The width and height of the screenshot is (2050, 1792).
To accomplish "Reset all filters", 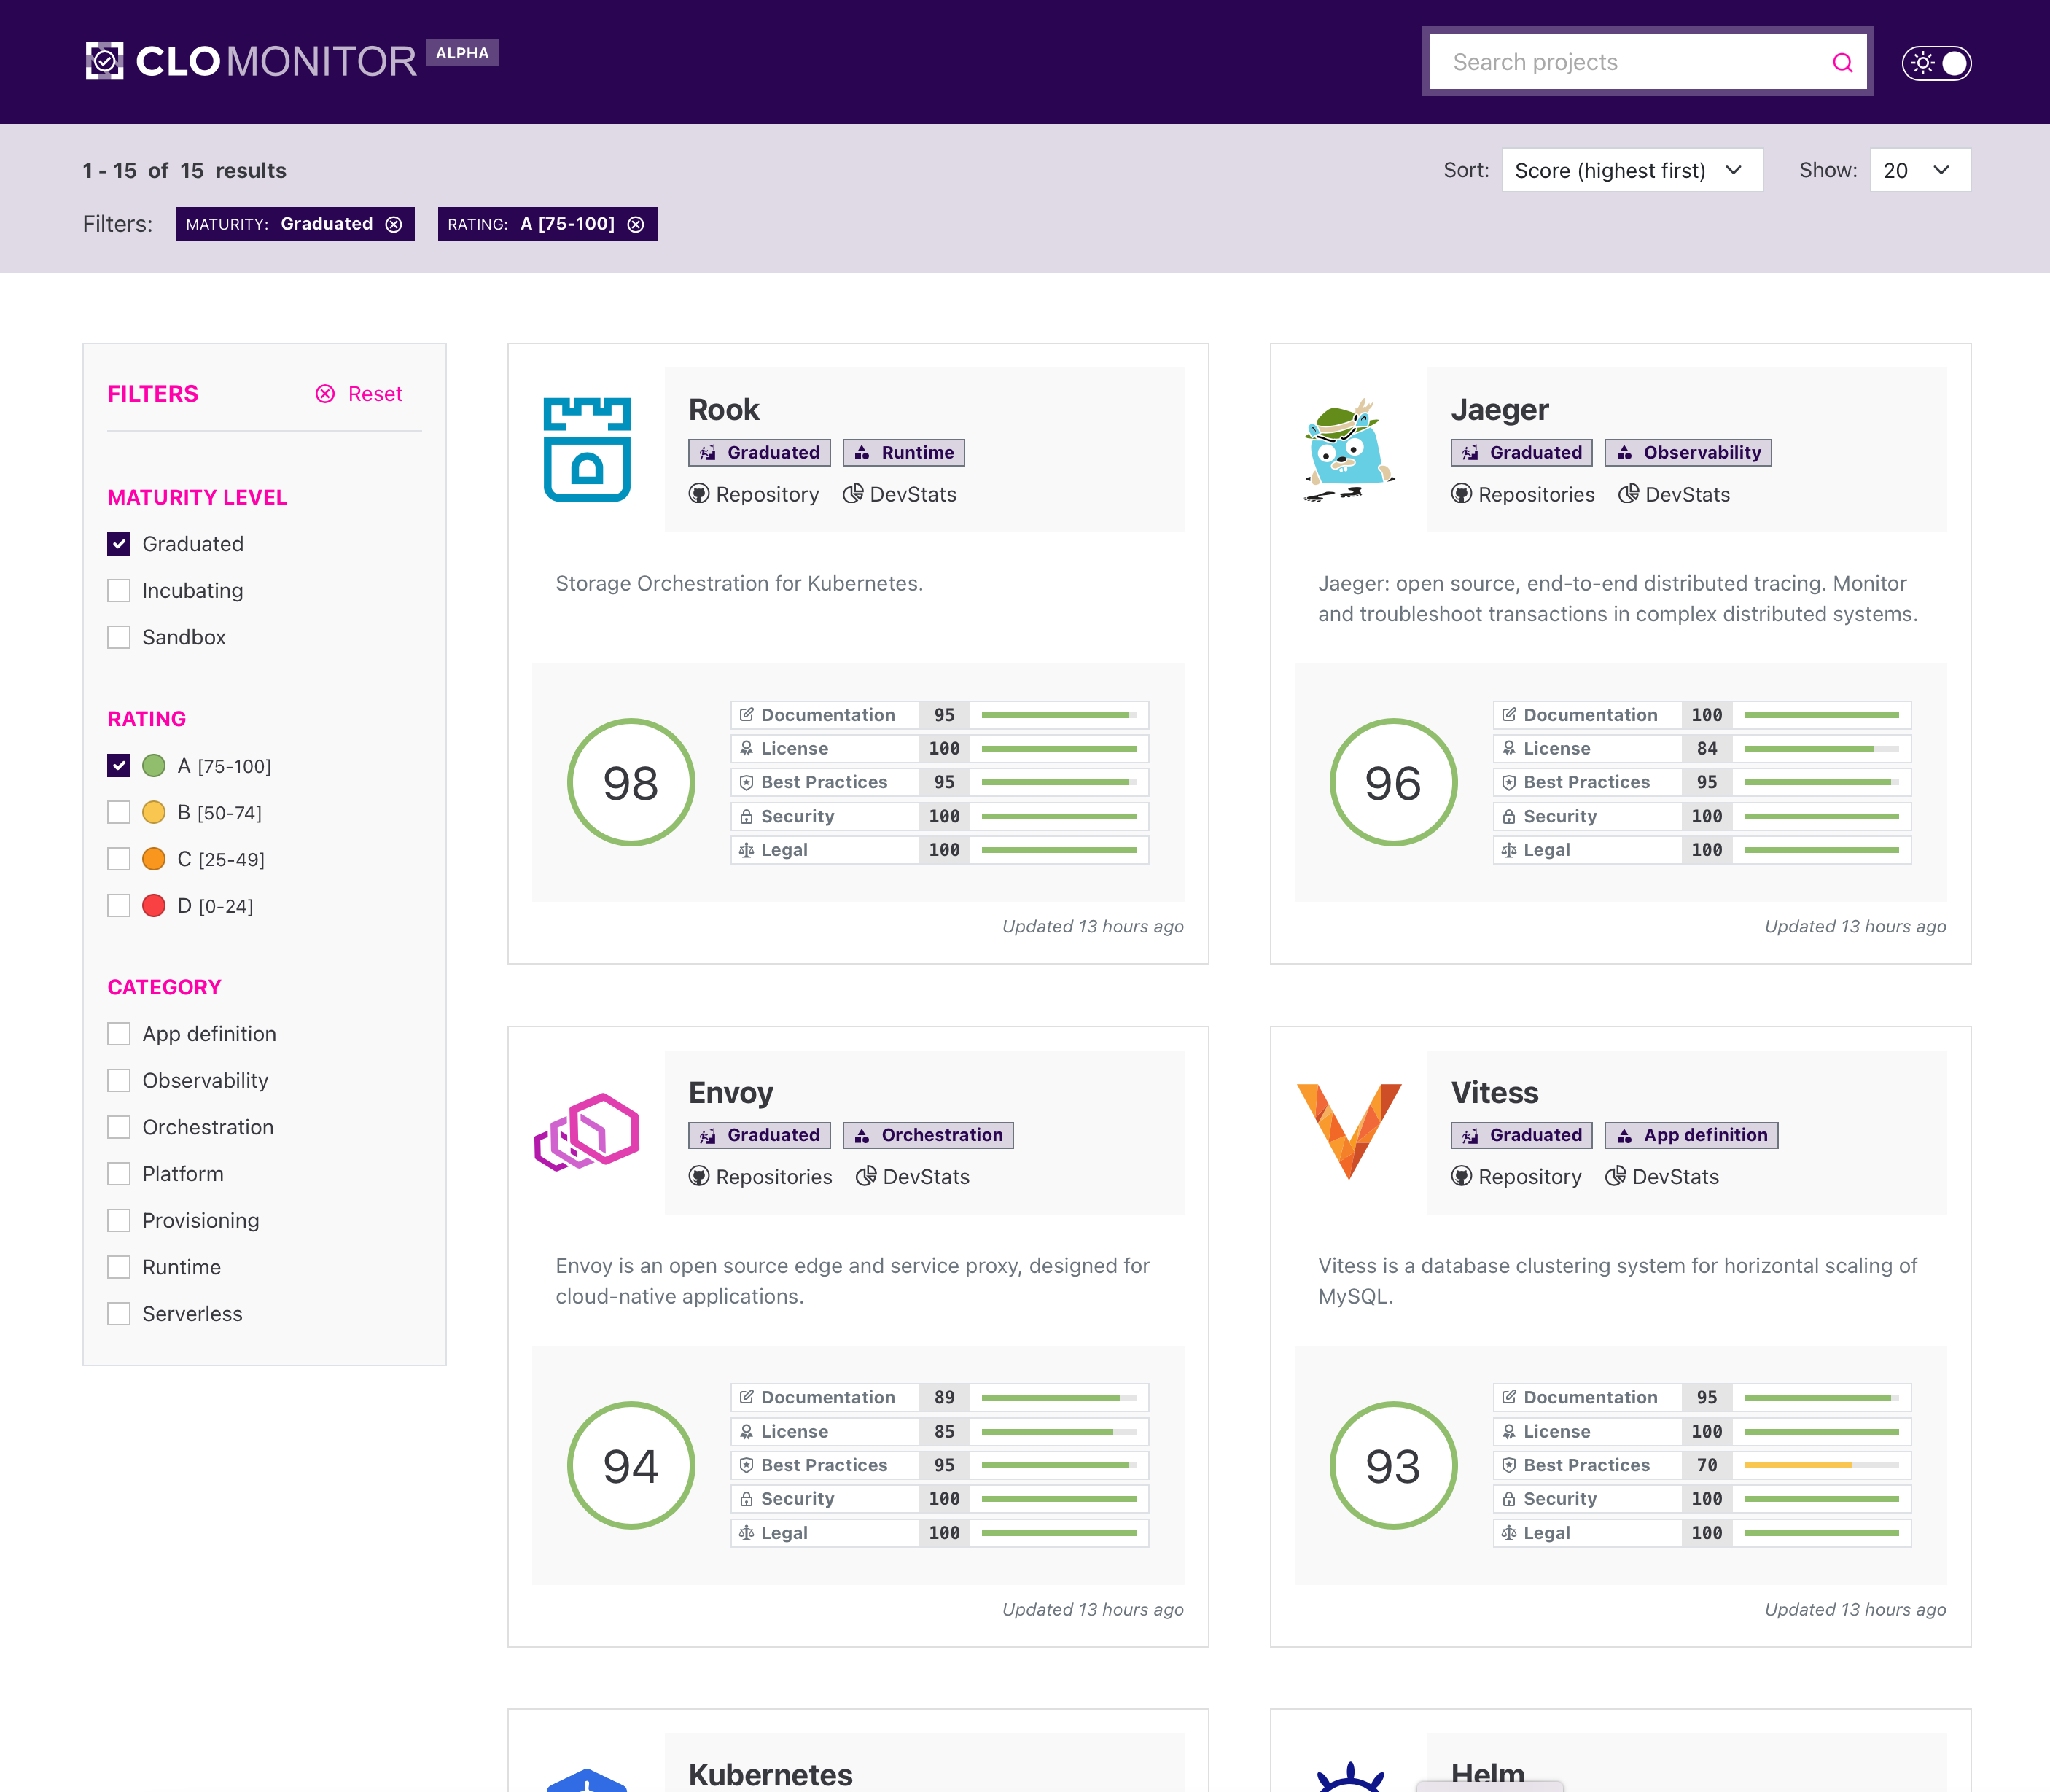I will [x=360, y=394].
